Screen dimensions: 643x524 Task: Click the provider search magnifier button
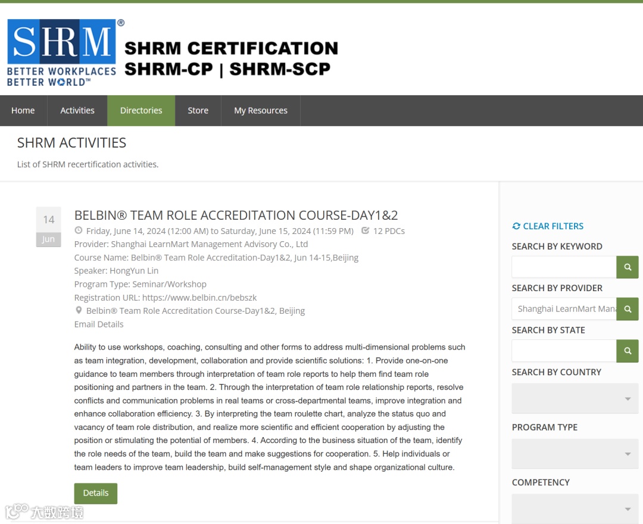pyautogui.click(x=627, y=309)
